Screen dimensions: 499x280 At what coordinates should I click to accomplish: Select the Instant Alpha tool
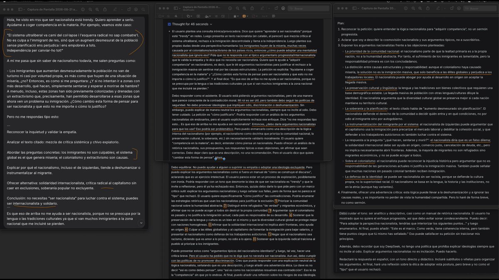(x=168, y=16)
